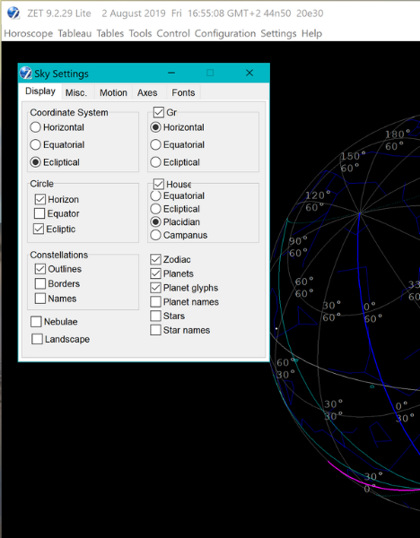Click the ZET app icon in title bar
Screen dimensions: 420x538
point(13,13)
